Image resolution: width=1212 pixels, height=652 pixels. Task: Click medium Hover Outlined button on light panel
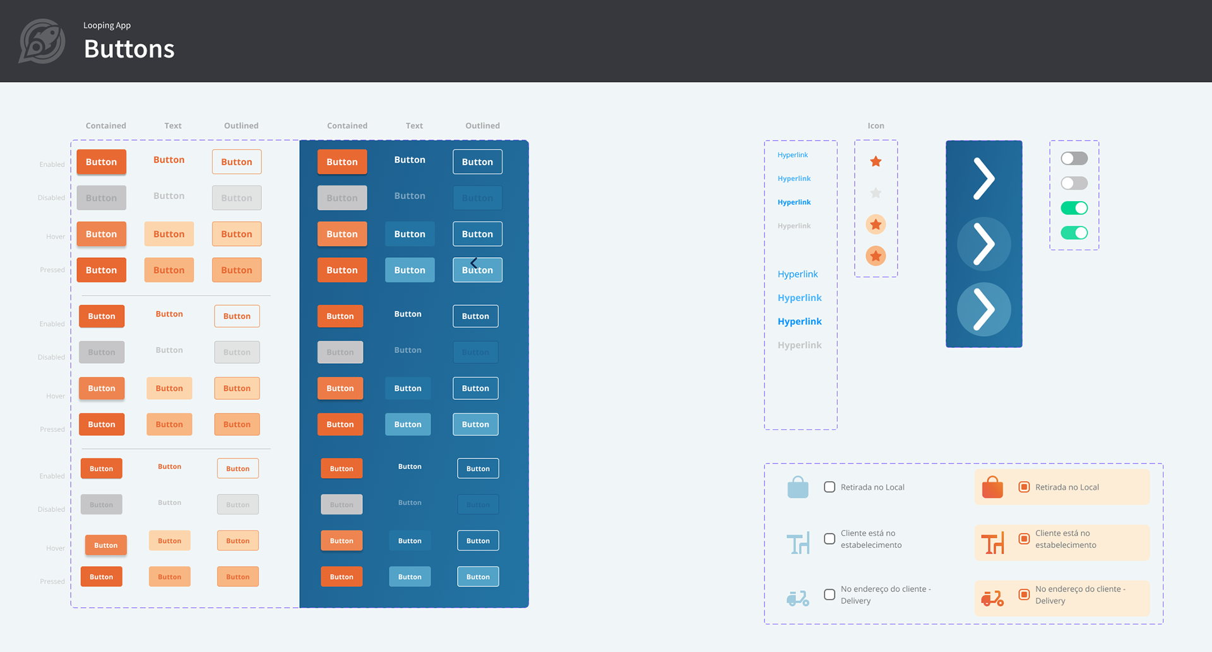(237, 388)
